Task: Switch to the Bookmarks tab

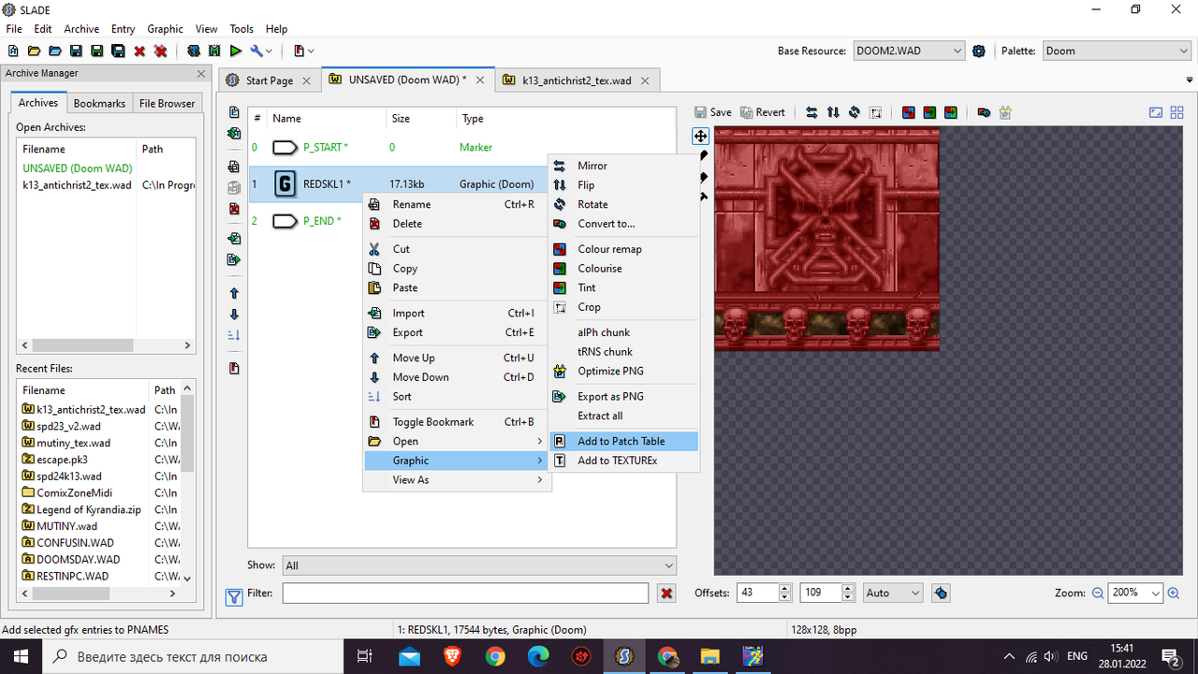Action: tap(99, 103)
